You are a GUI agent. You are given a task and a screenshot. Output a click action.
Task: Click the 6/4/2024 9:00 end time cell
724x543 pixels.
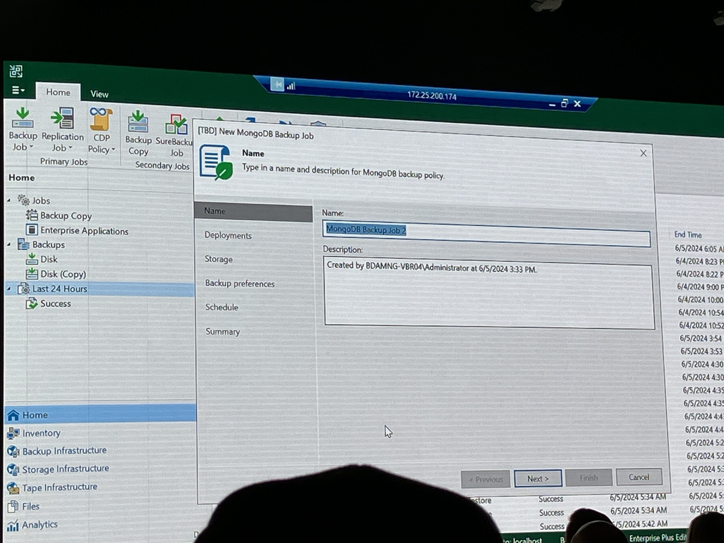(x=700, y=287)
